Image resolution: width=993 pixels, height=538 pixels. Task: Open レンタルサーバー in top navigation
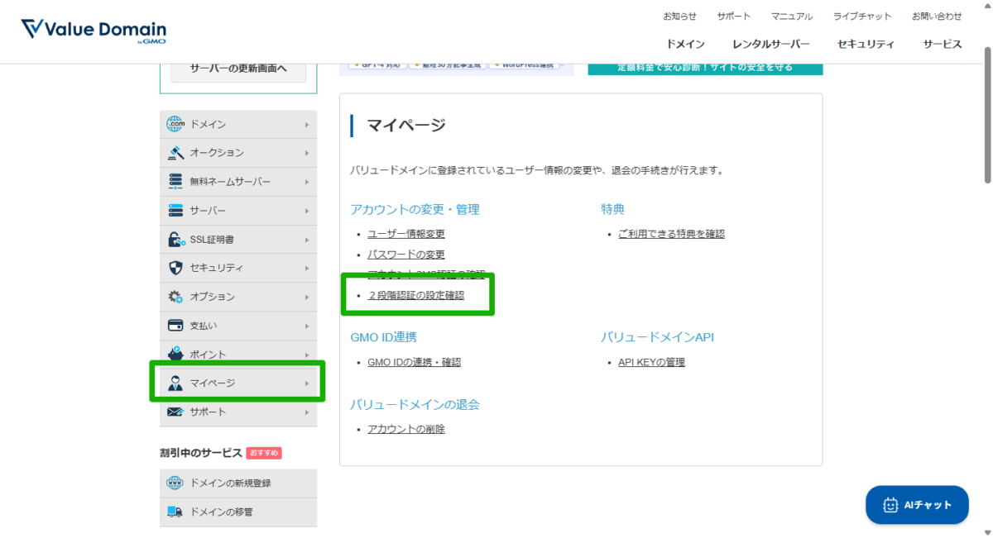click(770, 45)
